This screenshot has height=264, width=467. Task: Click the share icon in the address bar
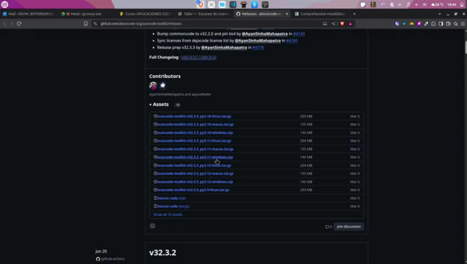coord(333,24)
